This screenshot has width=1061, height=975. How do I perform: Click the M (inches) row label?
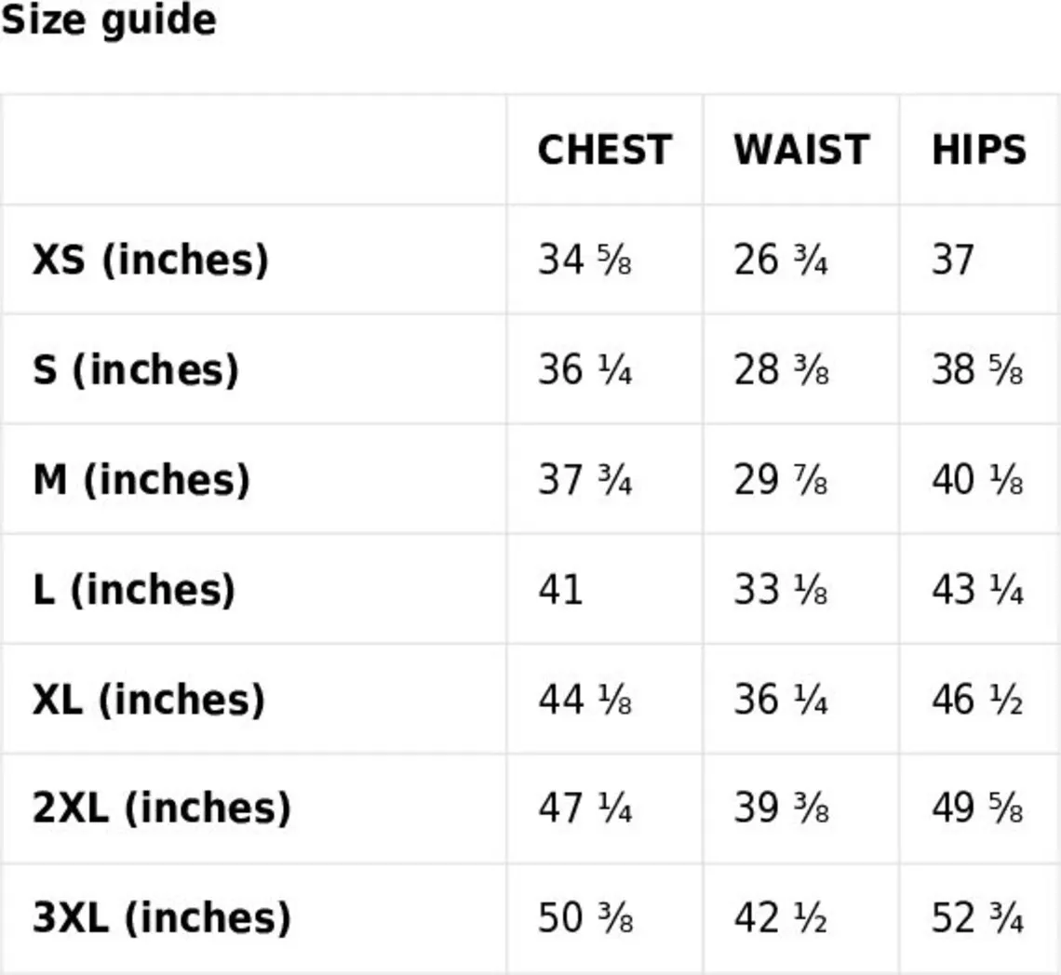141,480
